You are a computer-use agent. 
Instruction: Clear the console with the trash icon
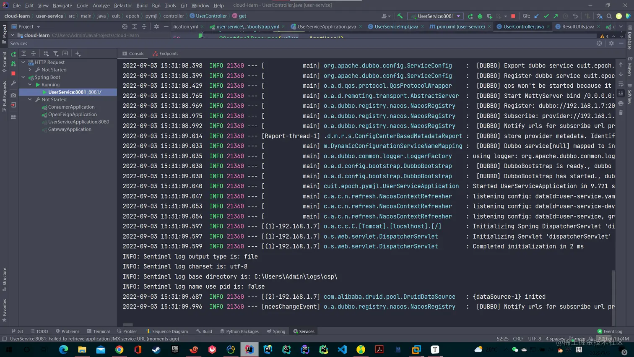(621, 113)
